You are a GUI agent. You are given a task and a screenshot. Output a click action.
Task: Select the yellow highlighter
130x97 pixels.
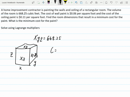pyautogui.click(x=65, y=2)
